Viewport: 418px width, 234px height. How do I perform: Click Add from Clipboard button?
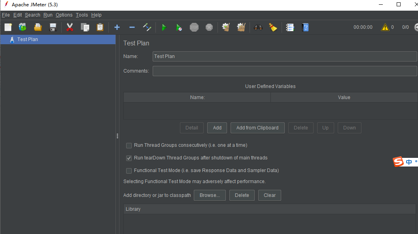click(x=257, y=128)
